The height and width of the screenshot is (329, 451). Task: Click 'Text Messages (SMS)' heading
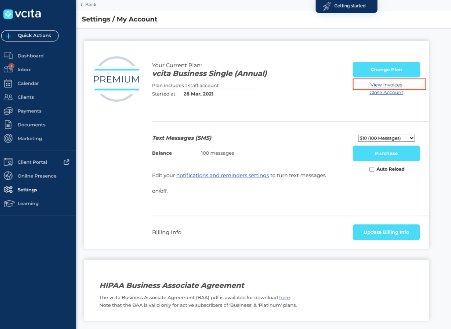coord(182,138)
